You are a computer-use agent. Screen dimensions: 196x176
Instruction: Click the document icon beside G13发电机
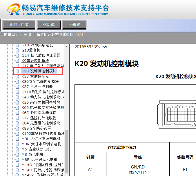[x=17, y=50]
